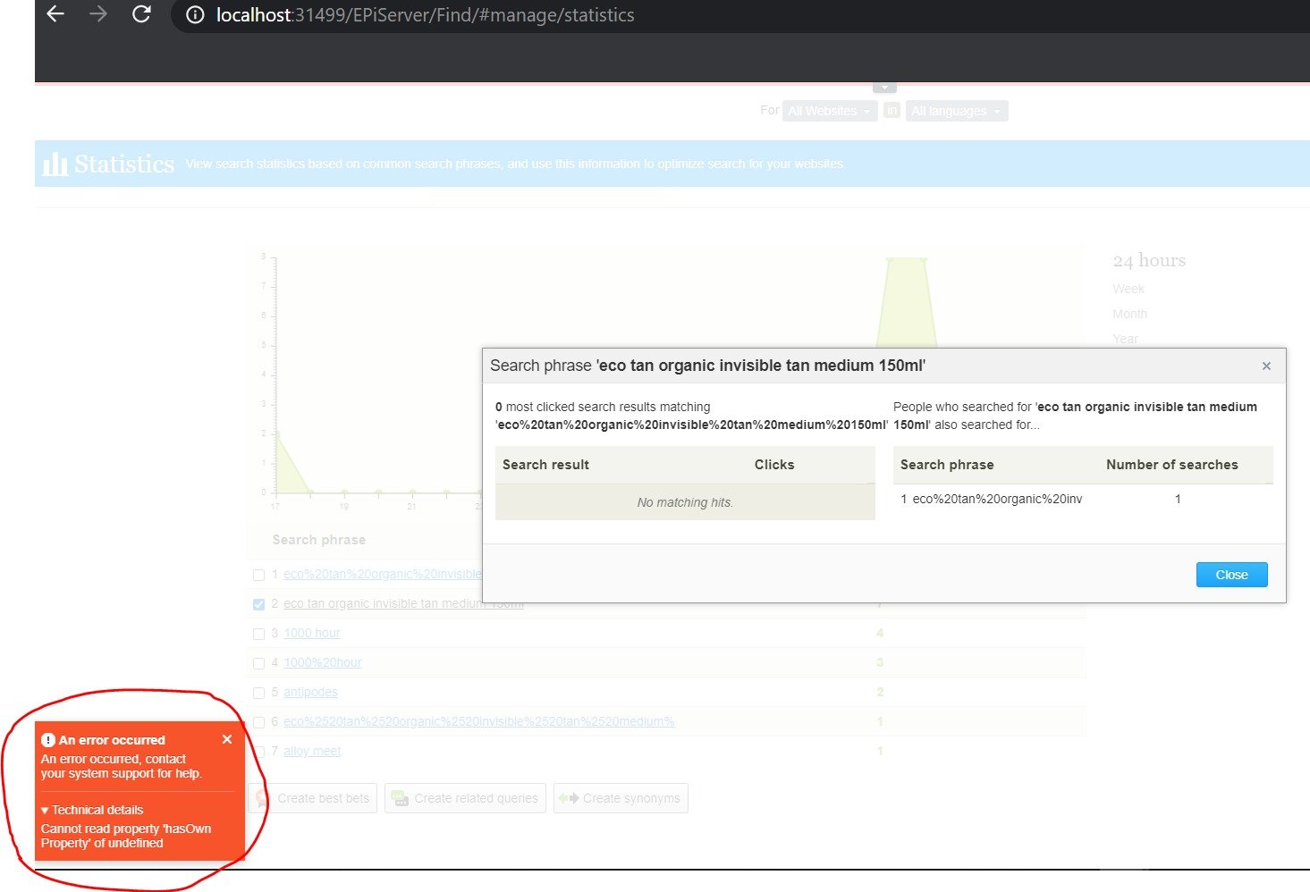Screen dimensions: 1310x892
Task: Click the Search result column header
Action: [x=545, y=465]
